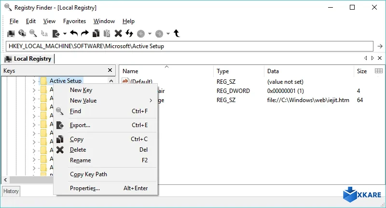Image resolution: width=386 pixels, height=208 pixels.
Task: Click the Forward navigation toolbar button
Action: pos(159,34)
